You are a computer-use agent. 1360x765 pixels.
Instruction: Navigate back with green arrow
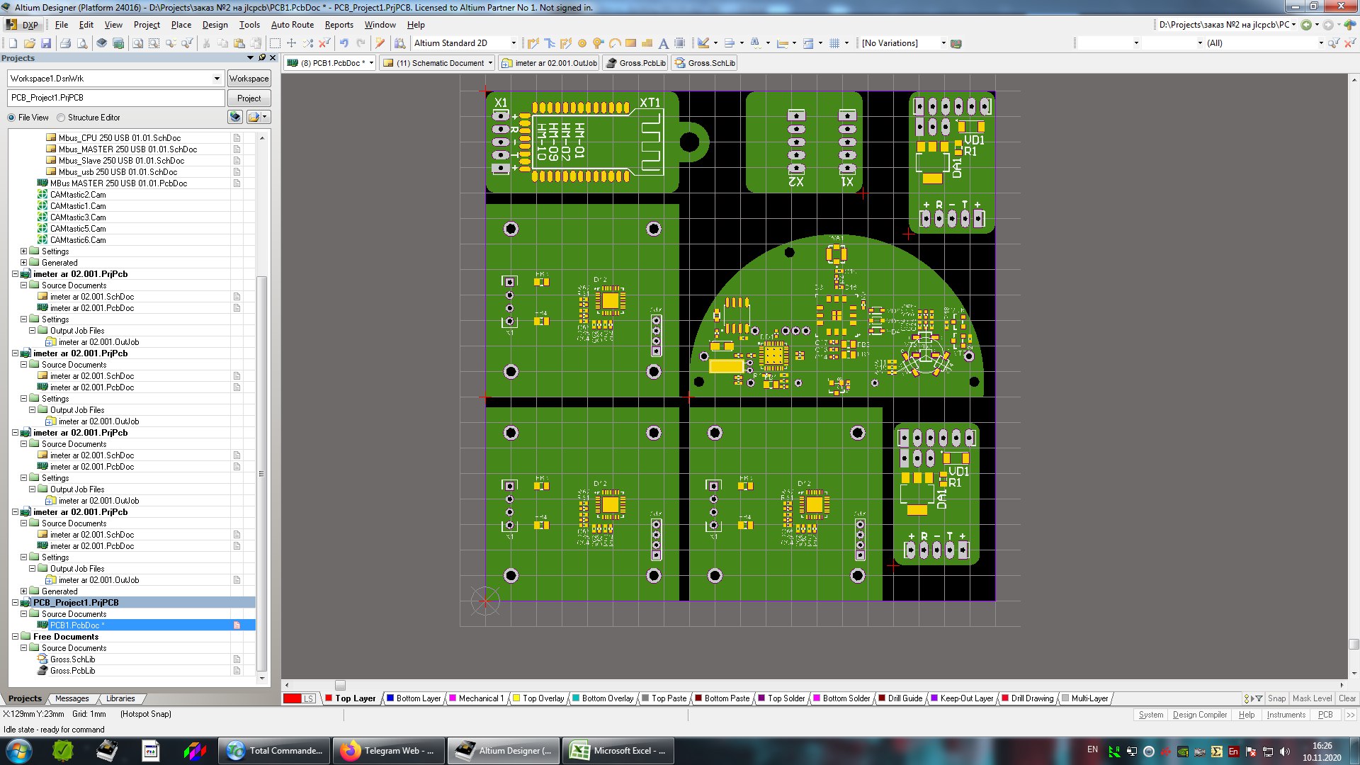click(1306, 25)
